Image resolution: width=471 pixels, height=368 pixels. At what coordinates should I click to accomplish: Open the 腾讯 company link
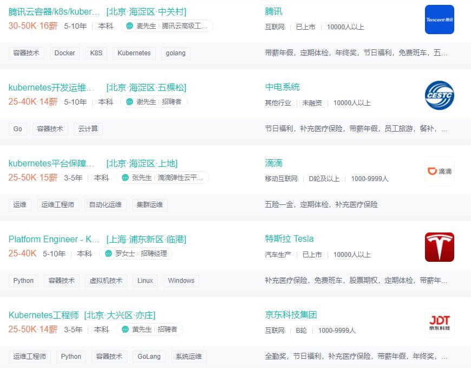point(273,11)
